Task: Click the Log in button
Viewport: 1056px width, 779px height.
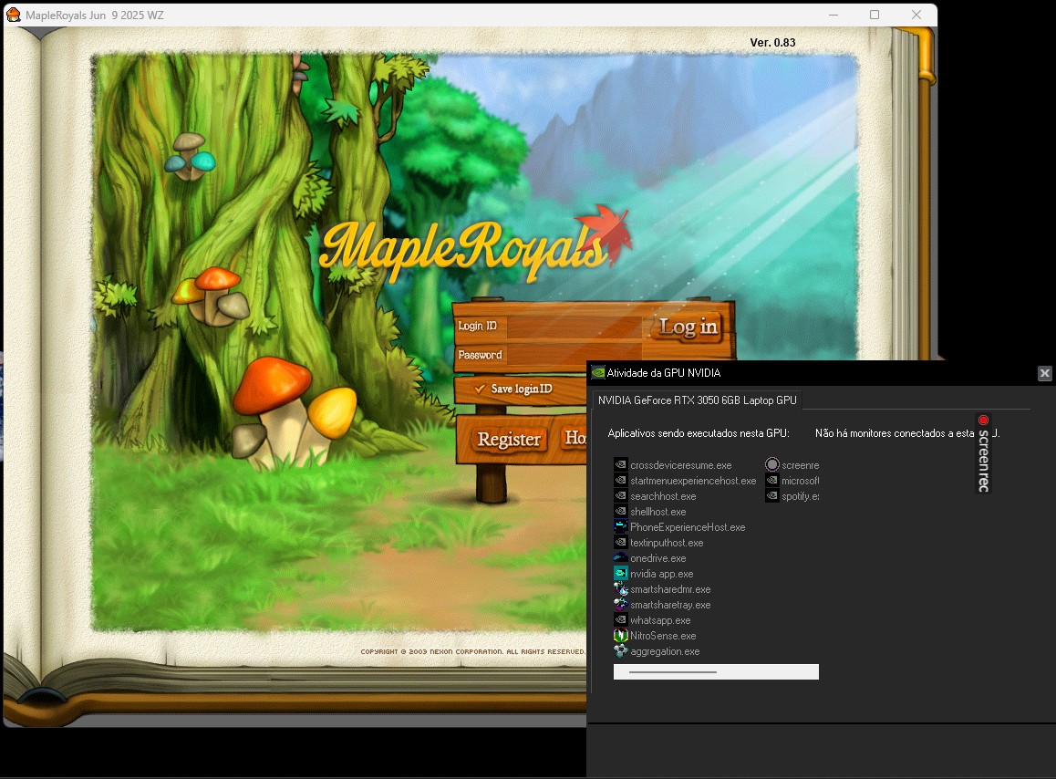Action: [x=688, y=327]
